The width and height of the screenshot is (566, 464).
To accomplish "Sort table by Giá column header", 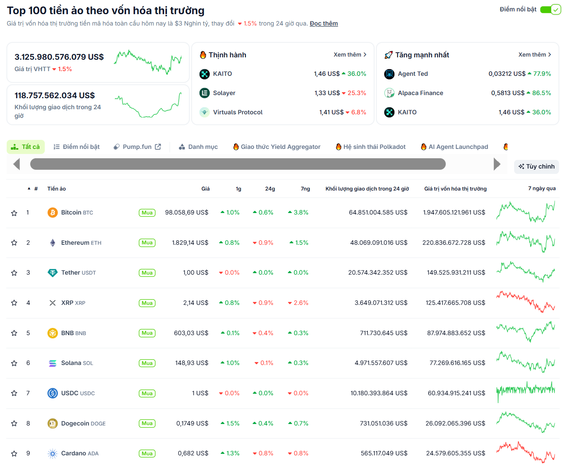I will tap(205, 189).
